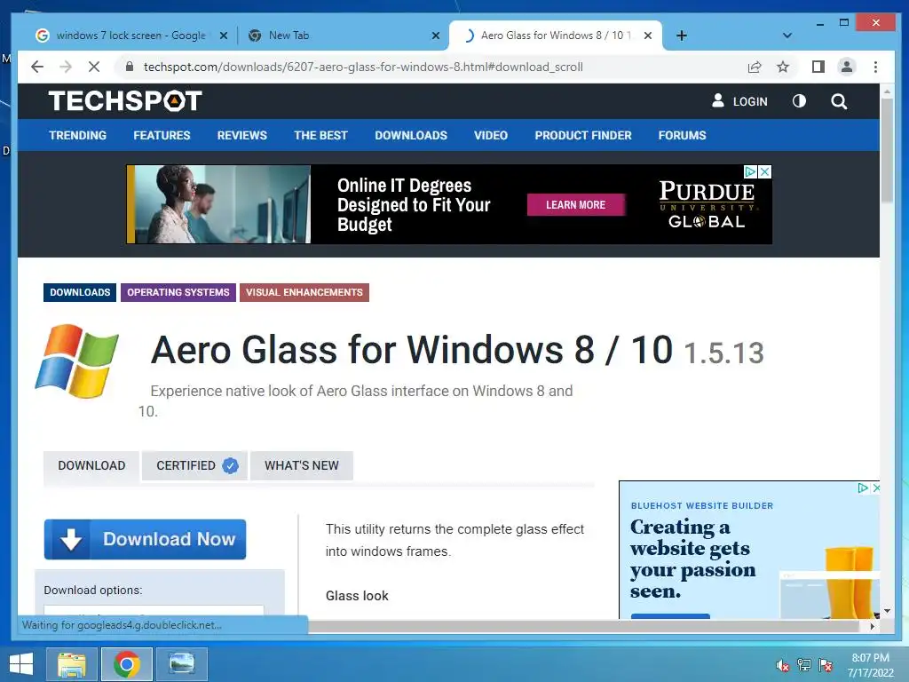
Task: Stop loading the page
Action: click(94, 67)
